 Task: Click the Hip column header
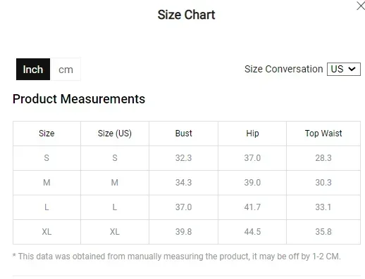(x=252, y=134)
